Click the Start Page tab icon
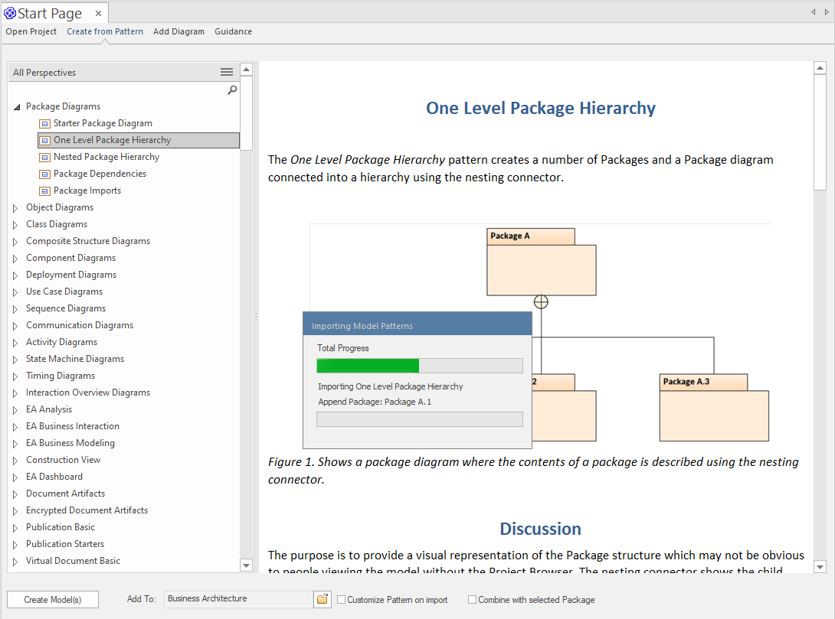835x619 pixels. click(x=10, y=13)
